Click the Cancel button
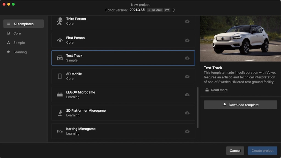 click(x=235, y=150)
